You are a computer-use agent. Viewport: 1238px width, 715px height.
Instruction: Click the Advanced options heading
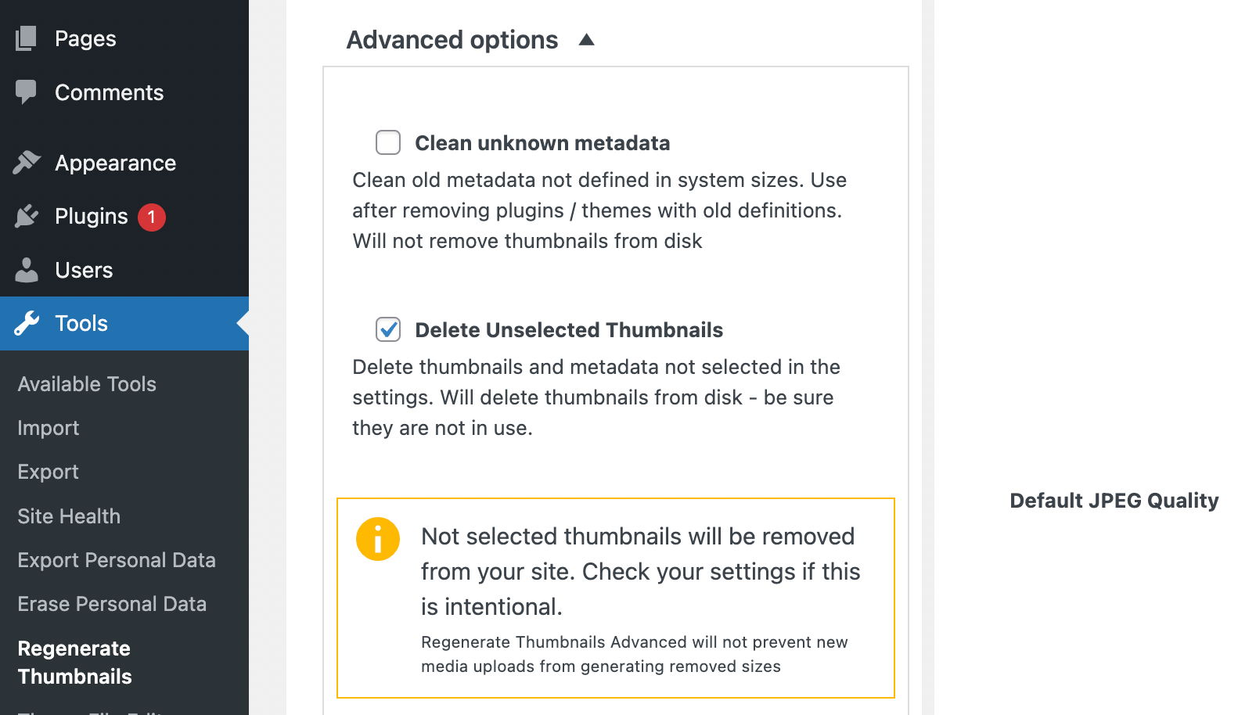452,40
